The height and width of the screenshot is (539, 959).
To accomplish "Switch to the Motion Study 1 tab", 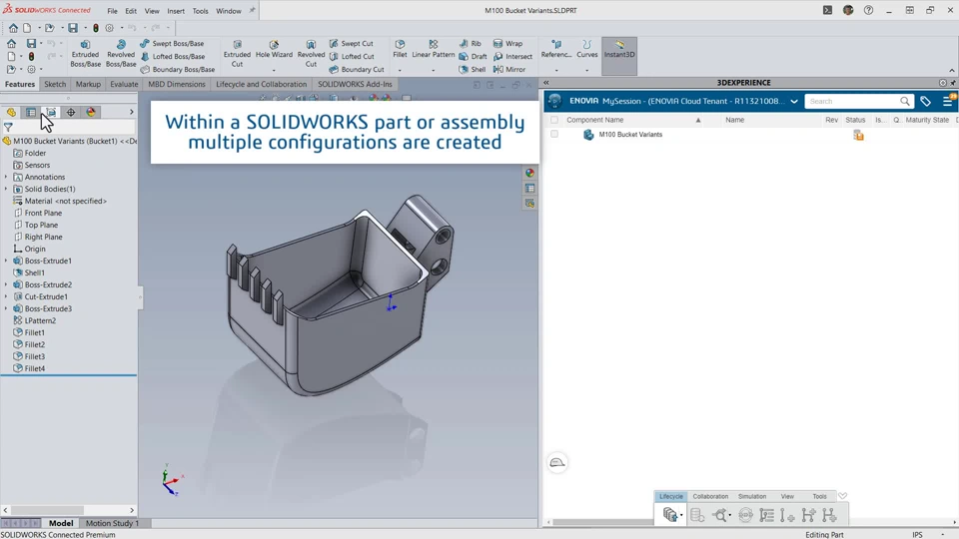I will click(112, 523).
